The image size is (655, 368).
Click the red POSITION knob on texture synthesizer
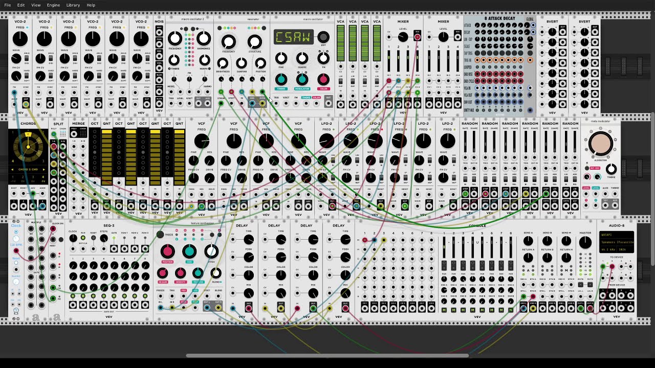(167, 251)
